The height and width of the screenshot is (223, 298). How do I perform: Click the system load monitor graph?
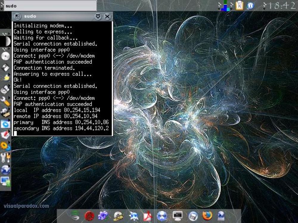point(226,5)
